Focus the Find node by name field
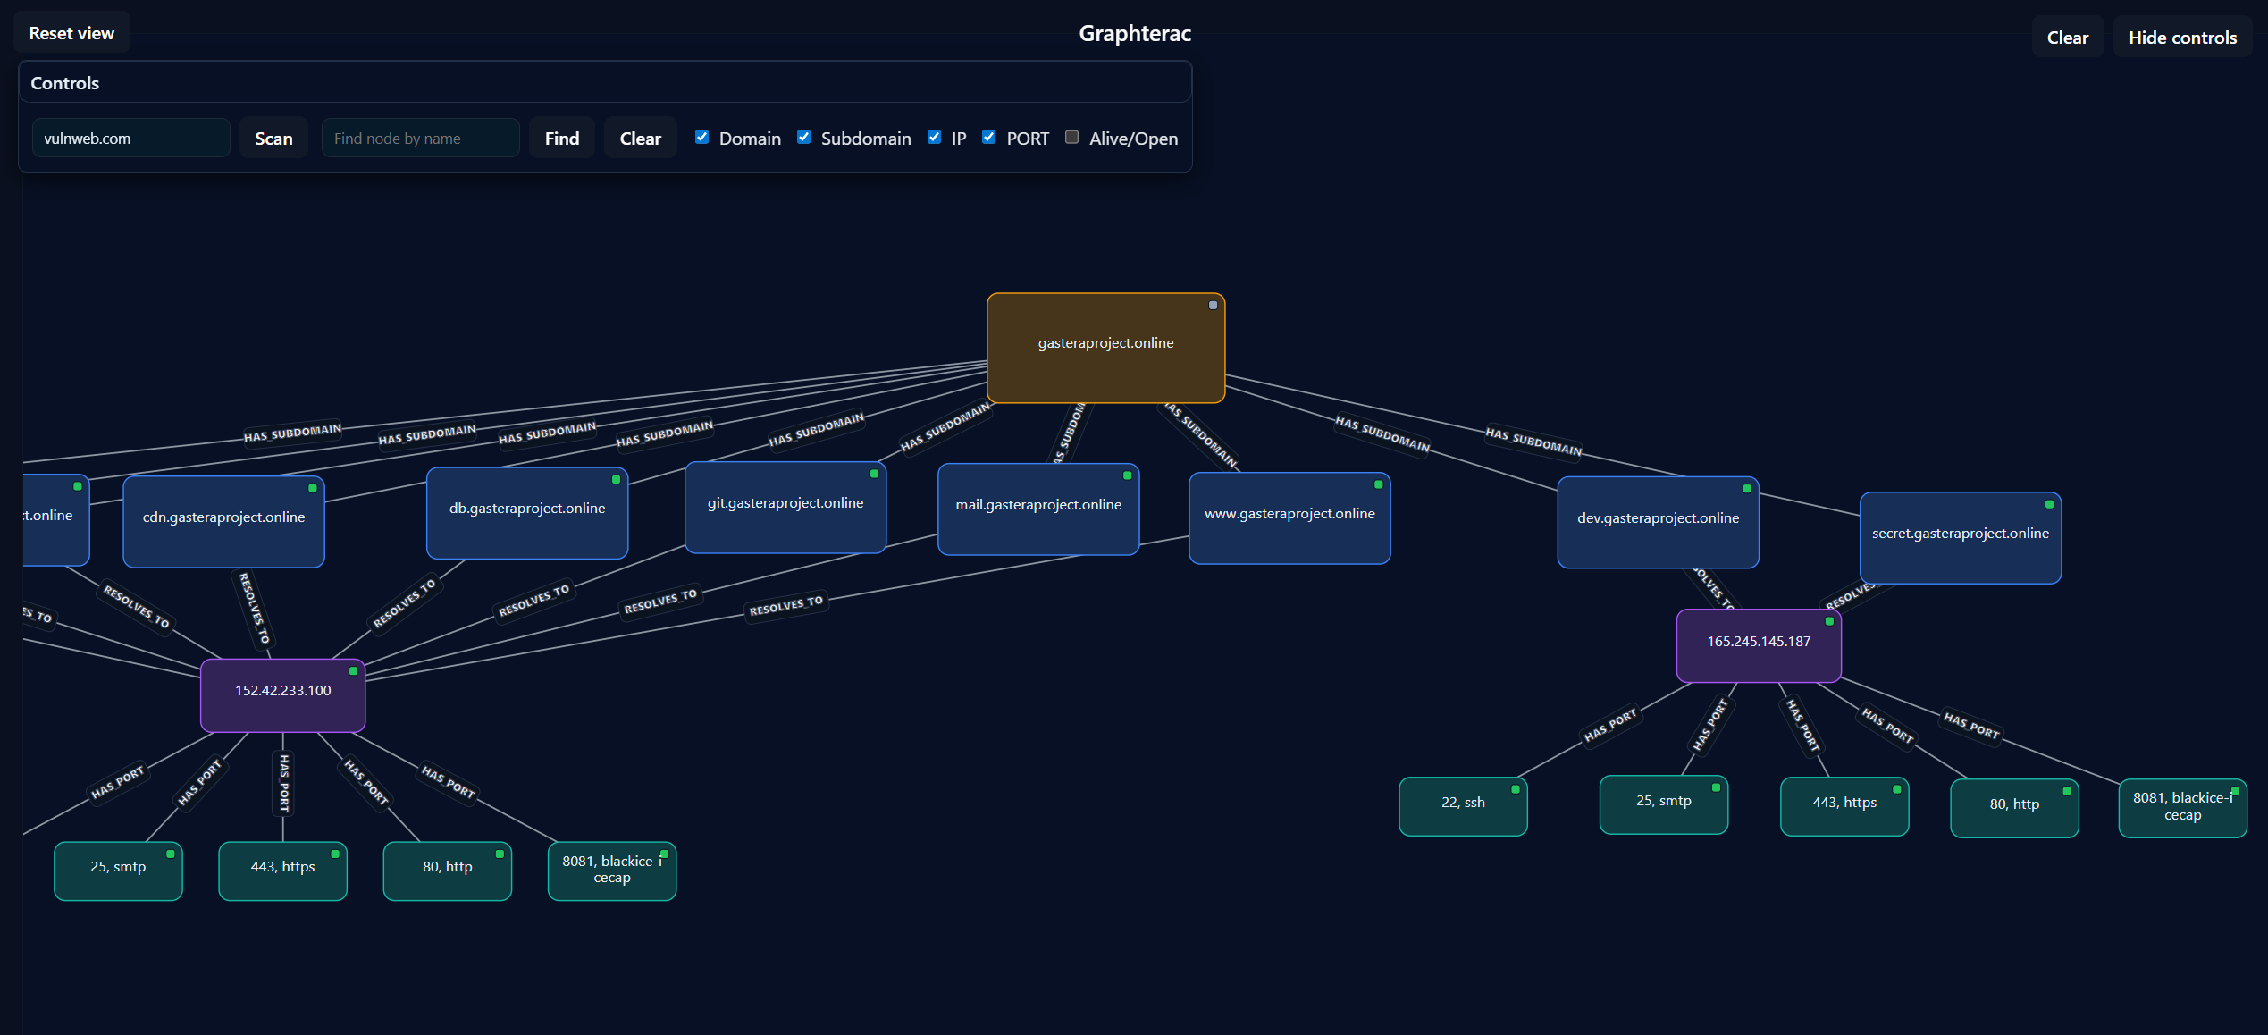This screenshot has width=2268, height=1035. [420, 139]
